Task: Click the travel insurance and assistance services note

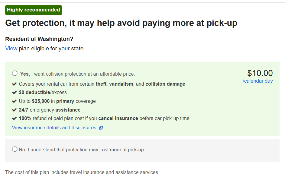Action: [82, 172]
